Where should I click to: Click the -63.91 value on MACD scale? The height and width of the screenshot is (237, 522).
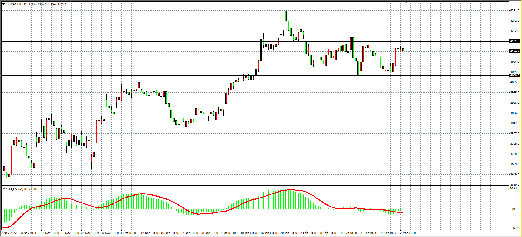point(513,228)
